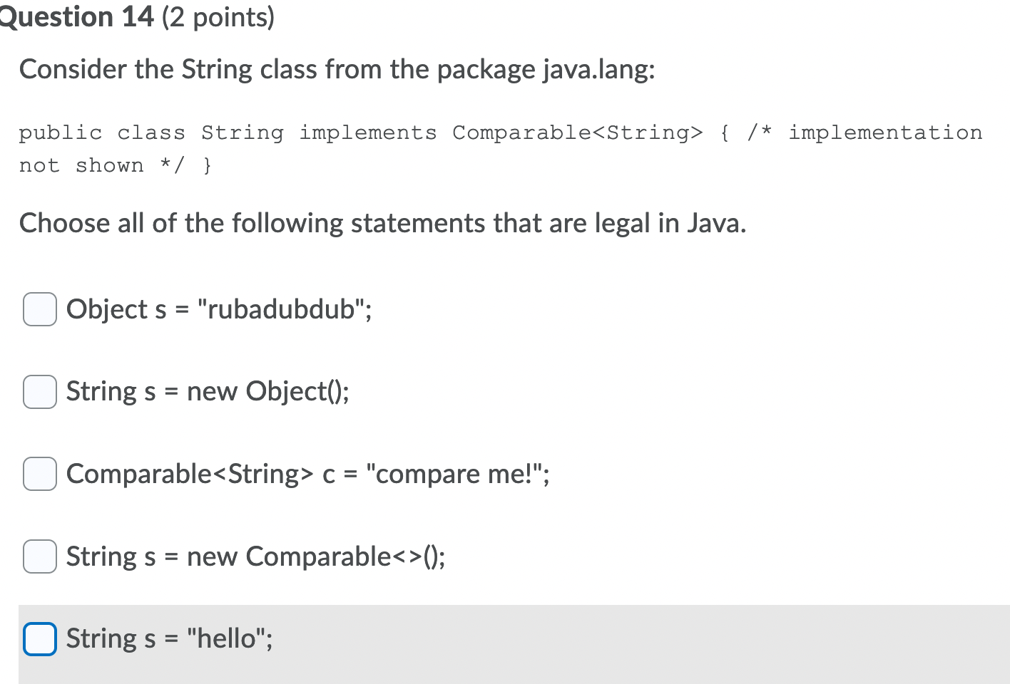Check the Object s = "rubadubdub" checkbox

[x=40, y=309]
